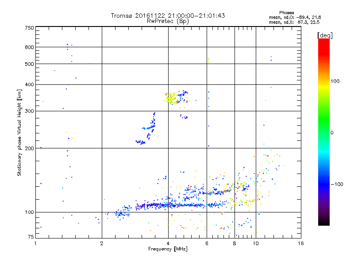Click the colorbar tick label '100'
Screen dimensions: 354x265
tap(335, 81)
